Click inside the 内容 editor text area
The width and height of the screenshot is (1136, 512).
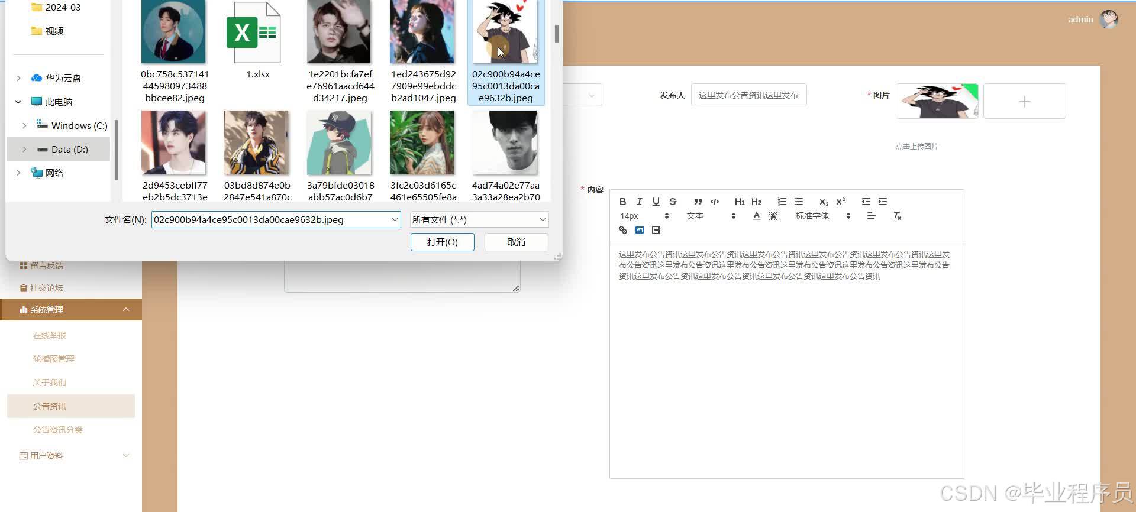click(x=787, y=359)
